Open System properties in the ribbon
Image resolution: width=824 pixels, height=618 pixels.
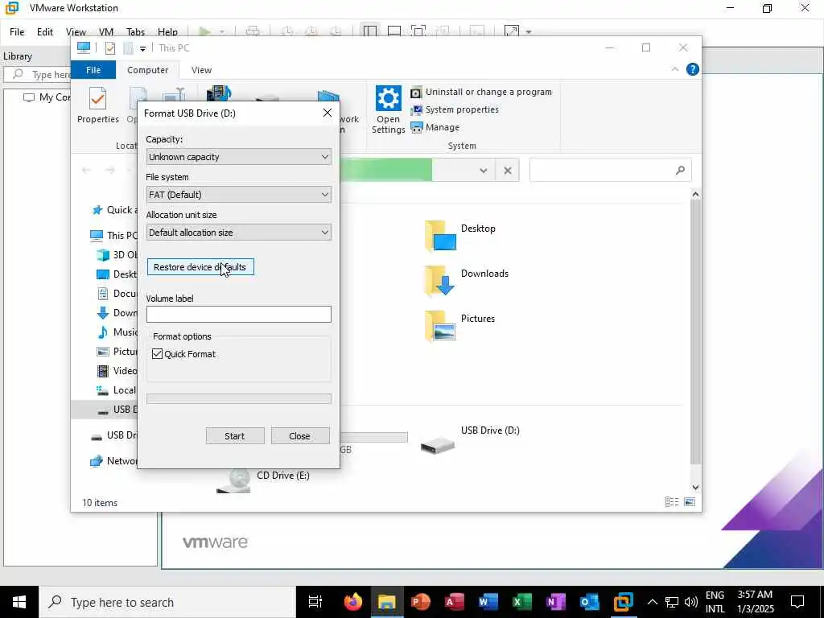[455, 109]
